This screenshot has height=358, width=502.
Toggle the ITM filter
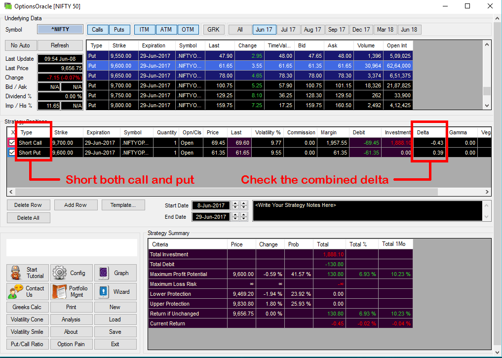[145, 30]
